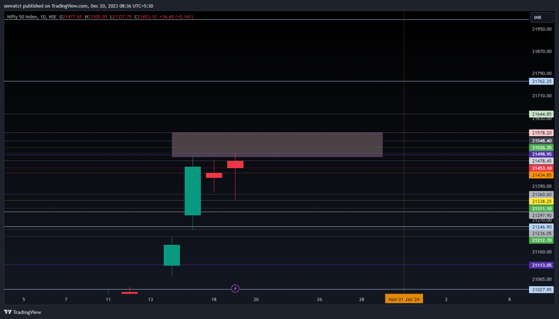Click the red 21453.10 last price label
This screenshot has height=319, width=559.
[541, 168]
